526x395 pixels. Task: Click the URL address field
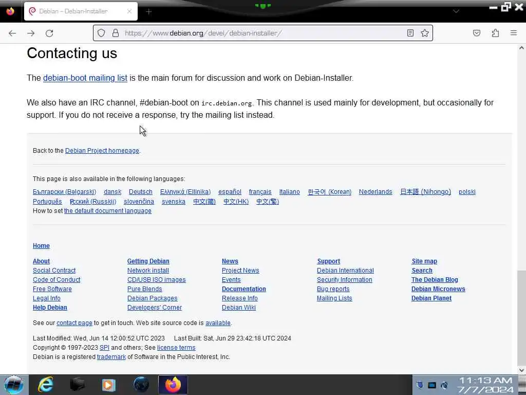coord(264,33)
